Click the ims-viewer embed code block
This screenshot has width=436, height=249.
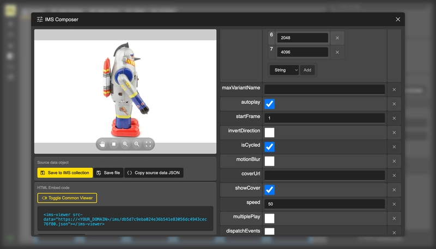[x=125, y=218]
